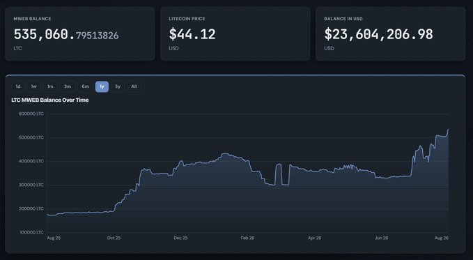Viewport: 473px width, 260px height.
Task: Click the Aug 25 axis label
Action: click(54, 238)
